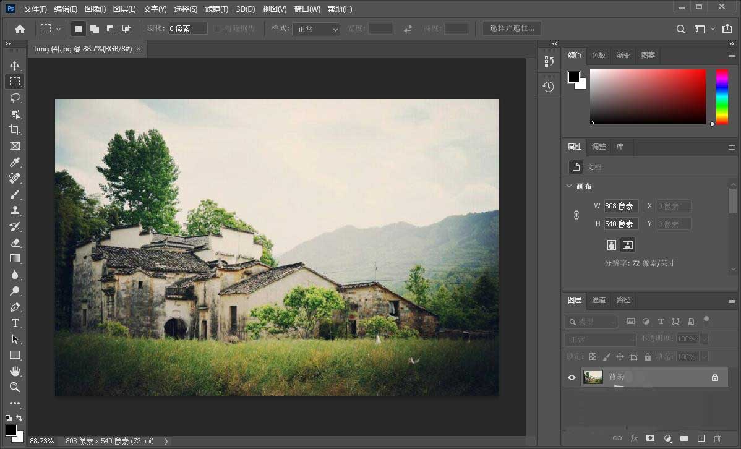Open the 文件(F) menu
The image size is (741, 449).
pyautogui.click(x=35, y=9)
